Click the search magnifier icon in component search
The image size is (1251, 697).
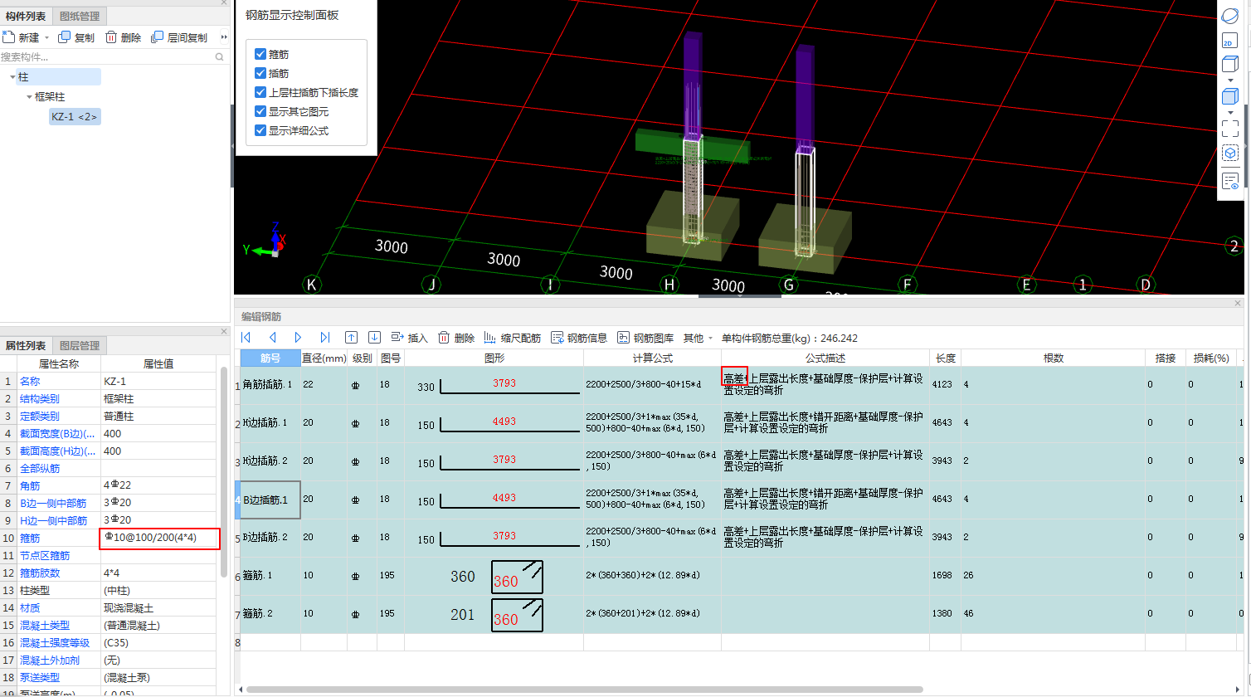pyautogui.click(x=220, y=57)
